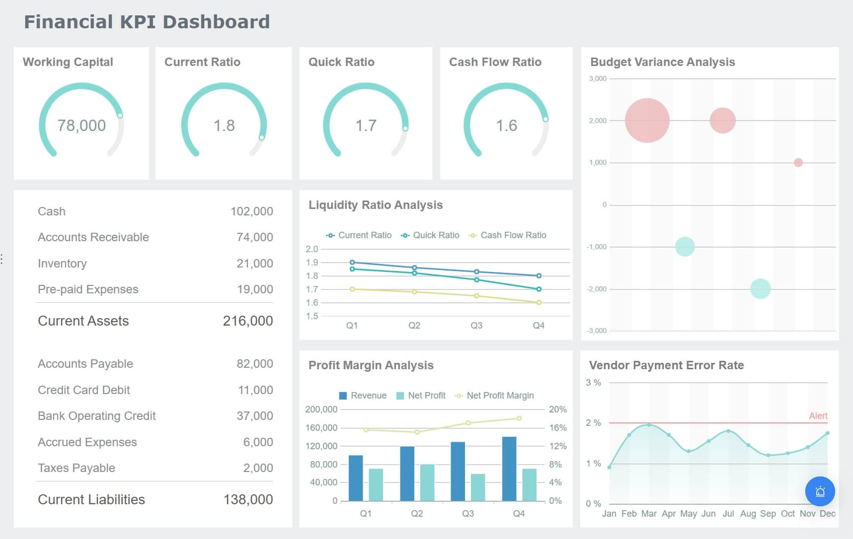The image size is (853, 539).
Task: Click the Jul label on Vendor chart axis
Action: (728, 514)
